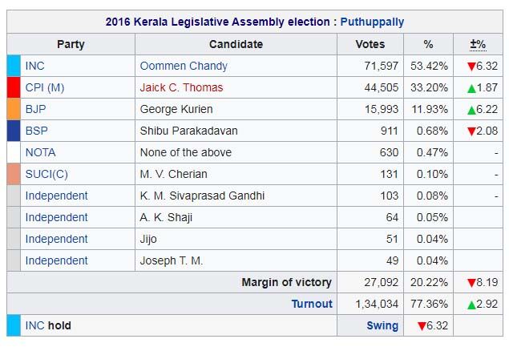
Task: Open the CPI (M) party link
Action: 44,87
